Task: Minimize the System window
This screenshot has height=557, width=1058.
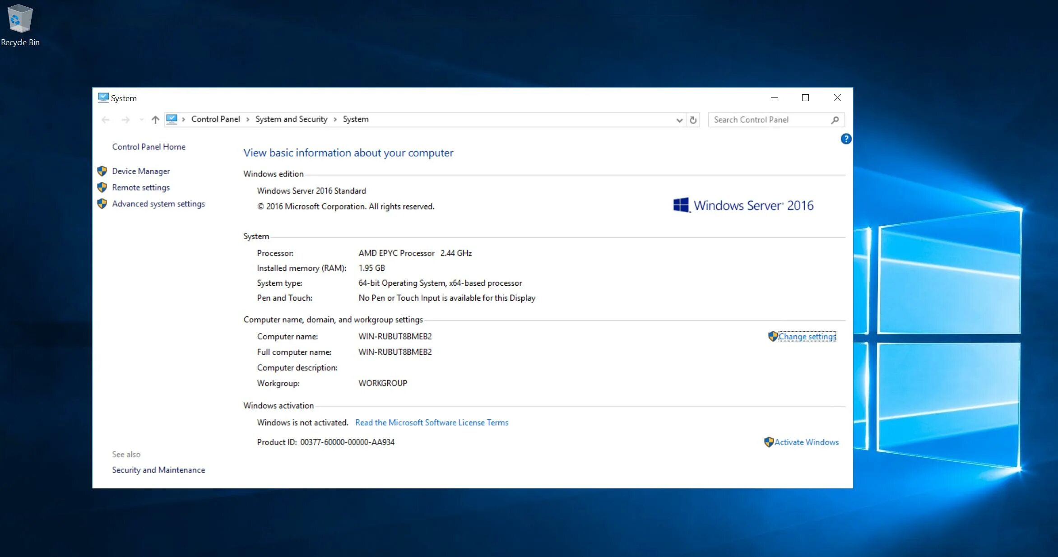Action: 774,98
